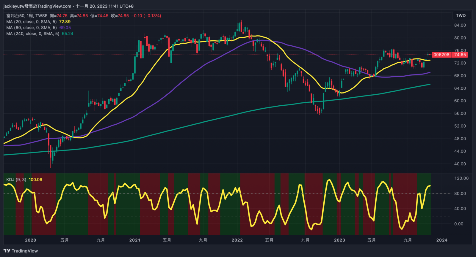Click the red 006208 symbol price tag

(x=441, y=55)
